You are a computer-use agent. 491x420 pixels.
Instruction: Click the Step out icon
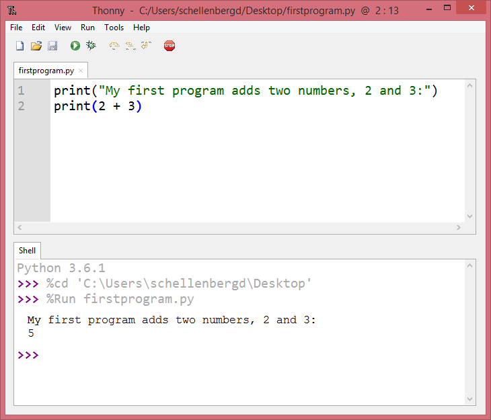click(146, 46)
